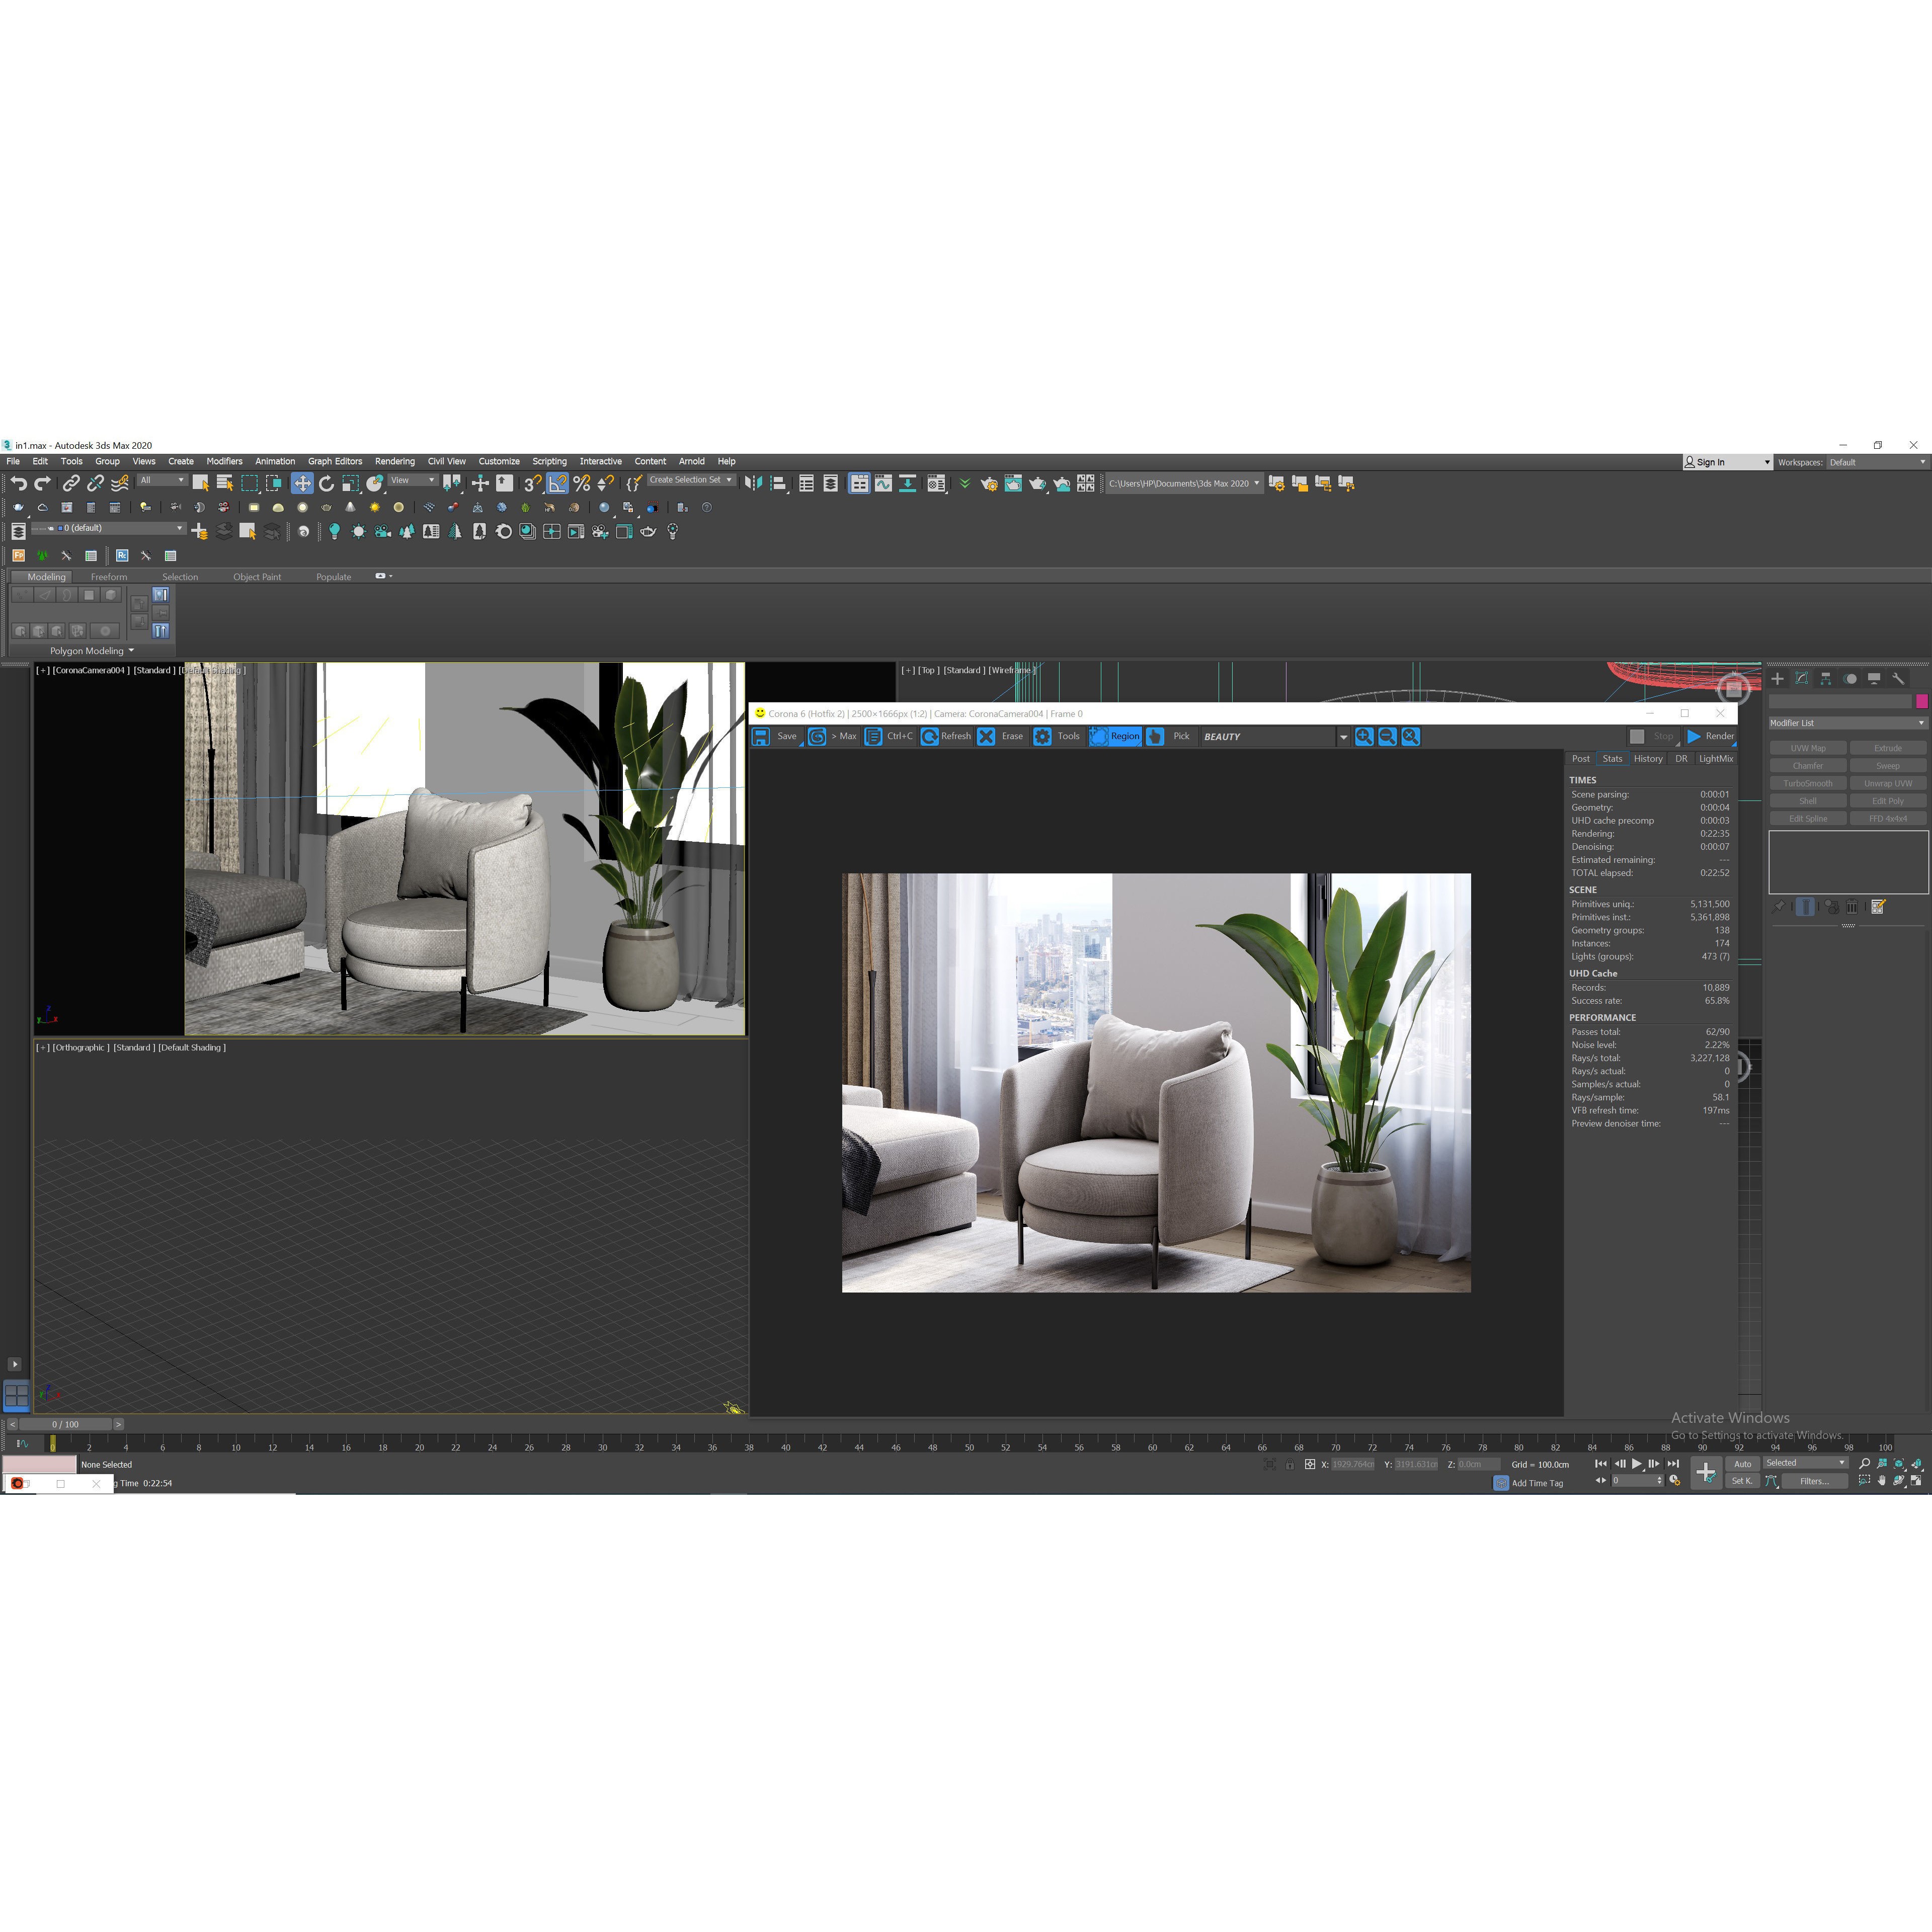This screenshot has height=1932, width=1932.
Task: Enable Auto Key animation mode
Action: (1742, 1464)
